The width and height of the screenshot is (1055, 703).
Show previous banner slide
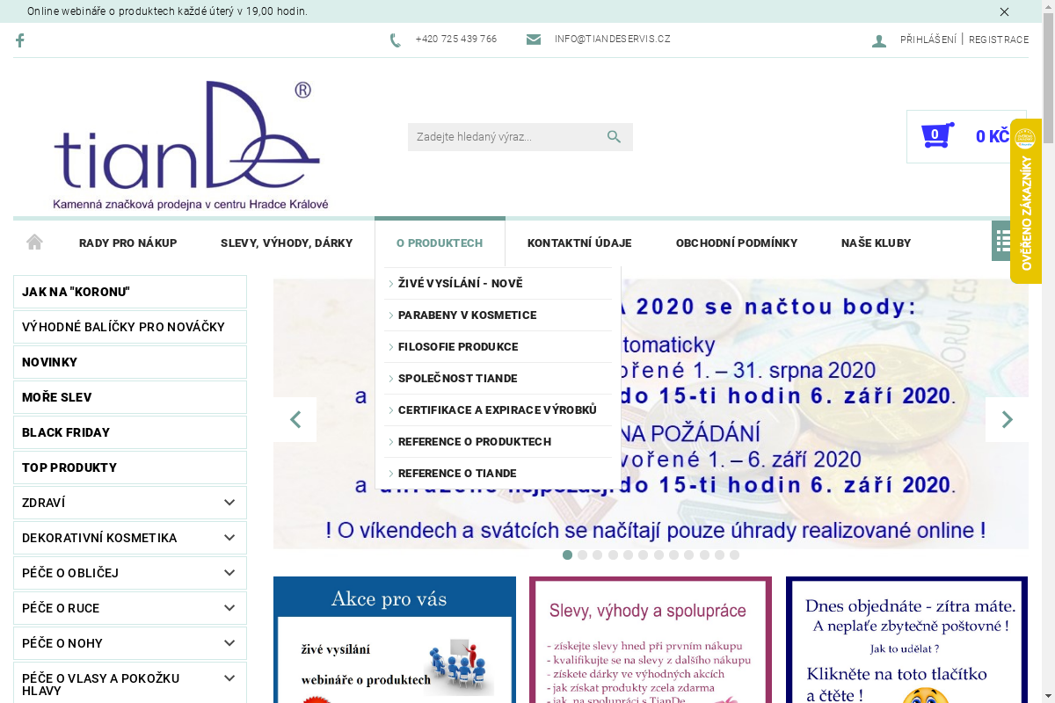[x=295, y=420]
